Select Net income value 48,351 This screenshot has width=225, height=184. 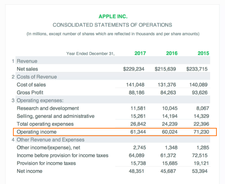(x=136, y=171)
